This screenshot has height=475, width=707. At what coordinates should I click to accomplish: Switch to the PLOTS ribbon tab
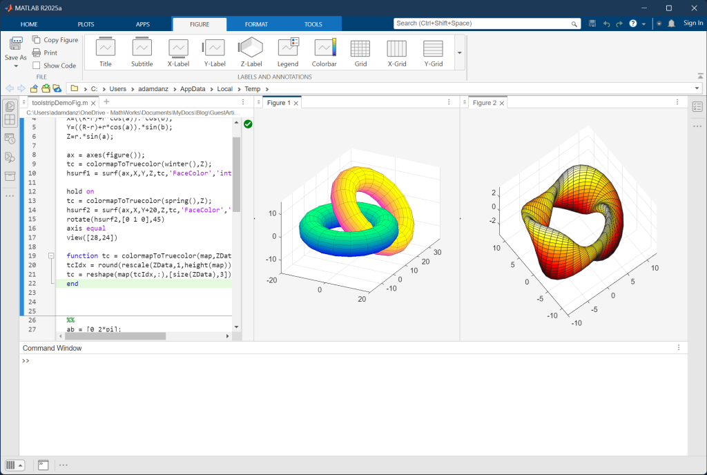click(86, 24)
